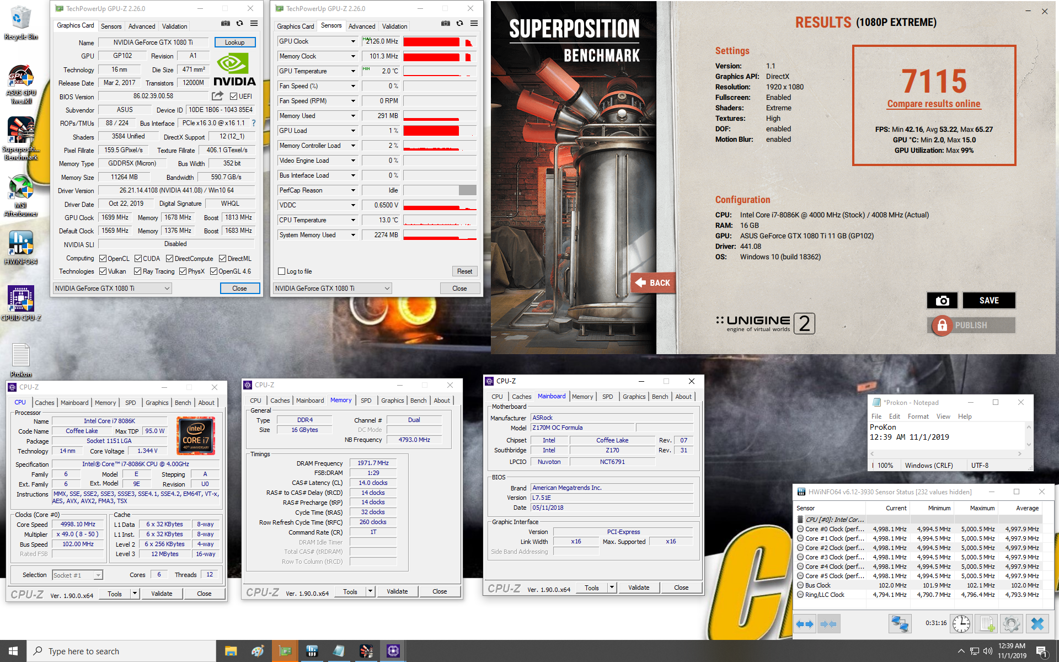The image size is (1059, 662).
Task: Click the HWiNFO blue X close sensors icon
Action: click(x=1037, y=624)
